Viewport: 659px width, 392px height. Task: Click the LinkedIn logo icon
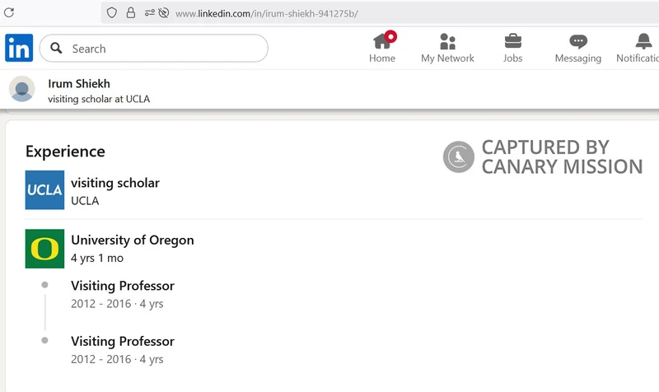tap(19, 48)
